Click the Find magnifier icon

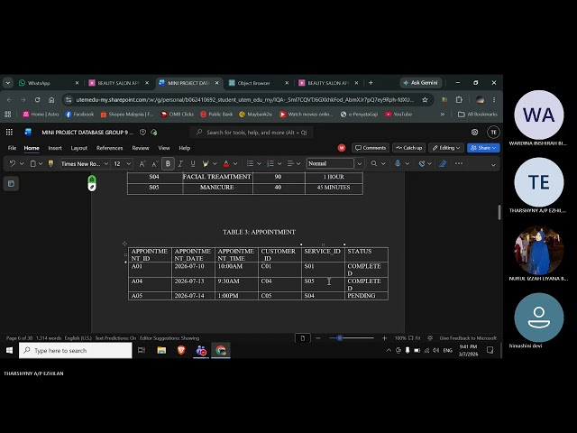(x=374, y=163)
